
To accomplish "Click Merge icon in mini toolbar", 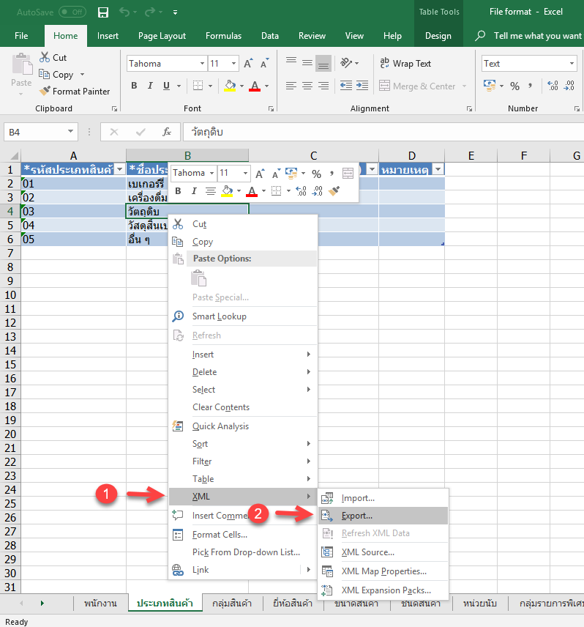I will [x=348, y=173].
